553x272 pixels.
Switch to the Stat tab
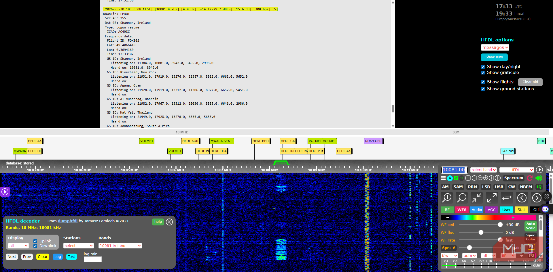pos(521,210)
